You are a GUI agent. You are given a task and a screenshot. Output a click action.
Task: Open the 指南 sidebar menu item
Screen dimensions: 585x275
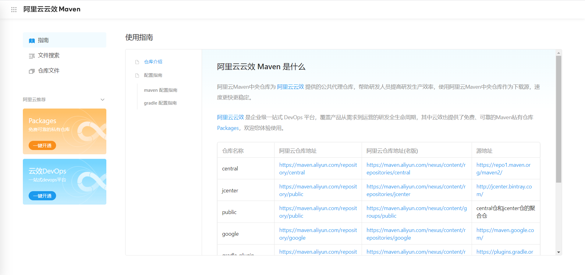click(x=65, y=40)
